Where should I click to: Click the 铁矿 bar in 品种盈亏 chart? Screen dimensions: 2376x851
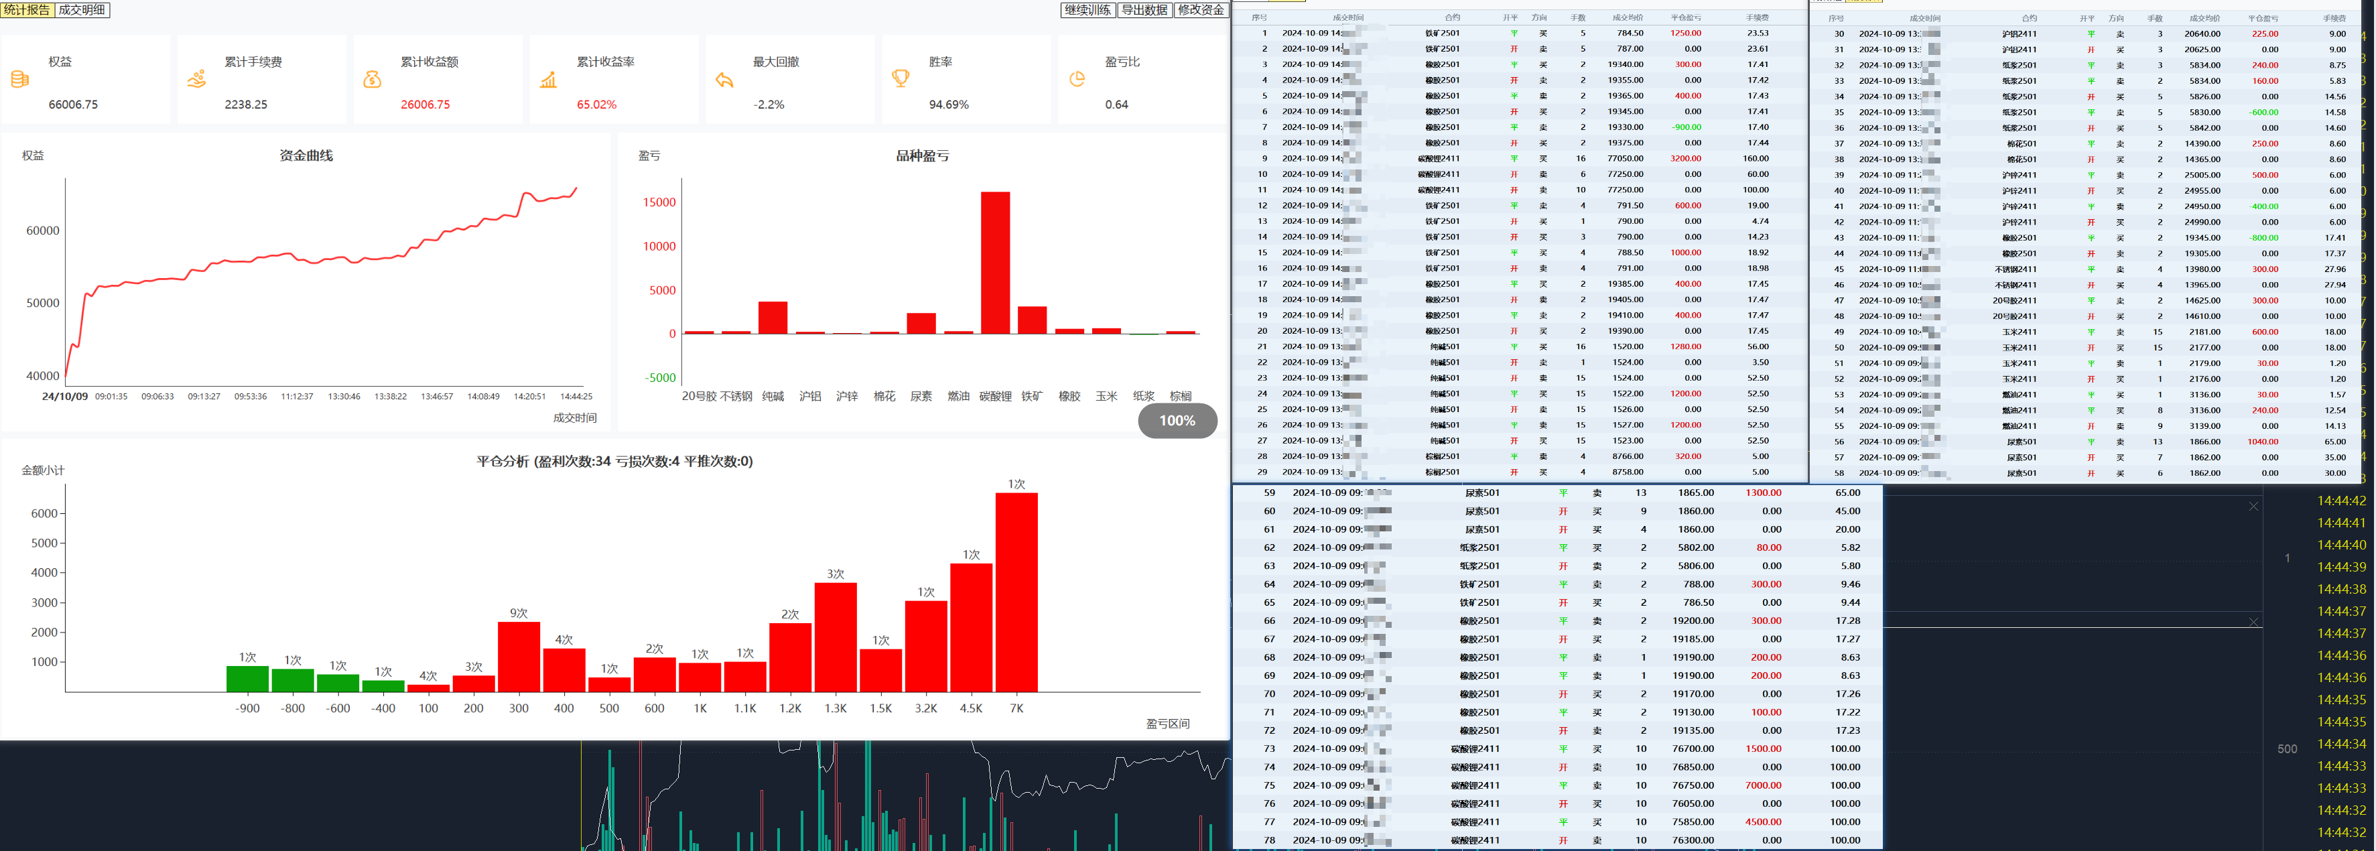(1032, 320)
